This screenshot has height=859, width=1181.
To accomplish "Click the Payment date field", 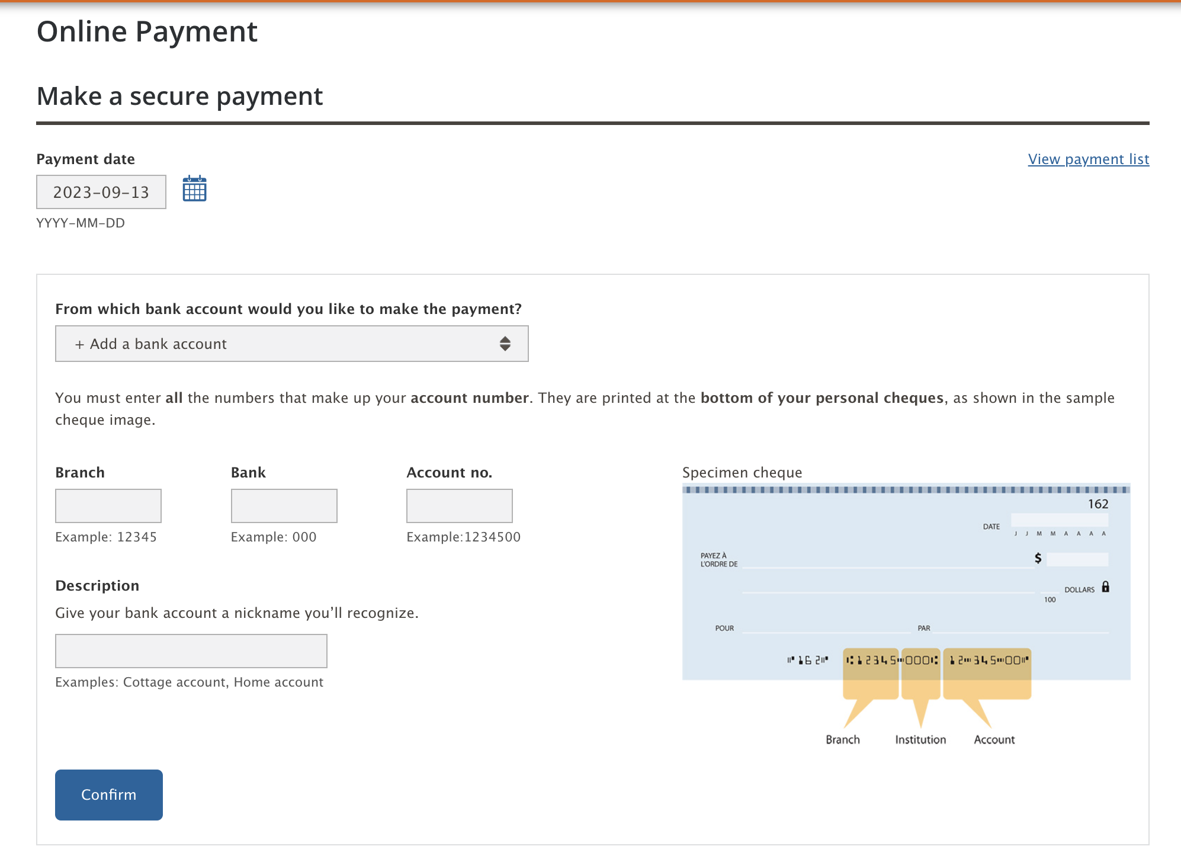I will (101, 192).
